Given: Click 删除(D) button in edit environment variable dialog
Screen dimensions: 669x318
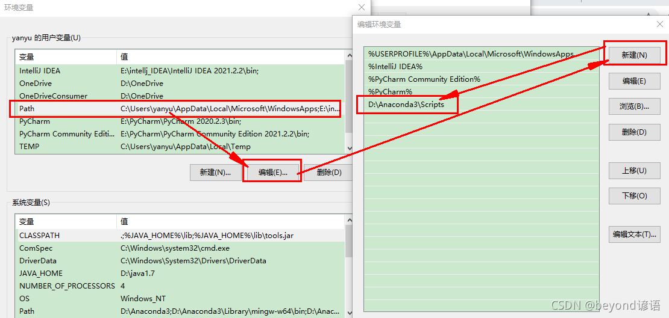Looking at the screenshot, I should pyautogui.click(x=635, y=132).
